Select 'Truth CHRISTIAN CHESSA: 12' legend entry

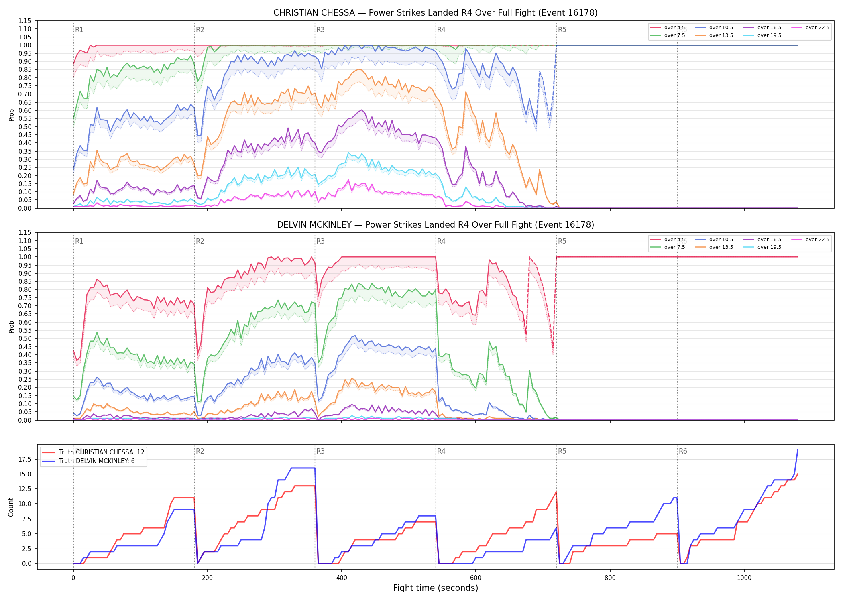tap(93, 452)
